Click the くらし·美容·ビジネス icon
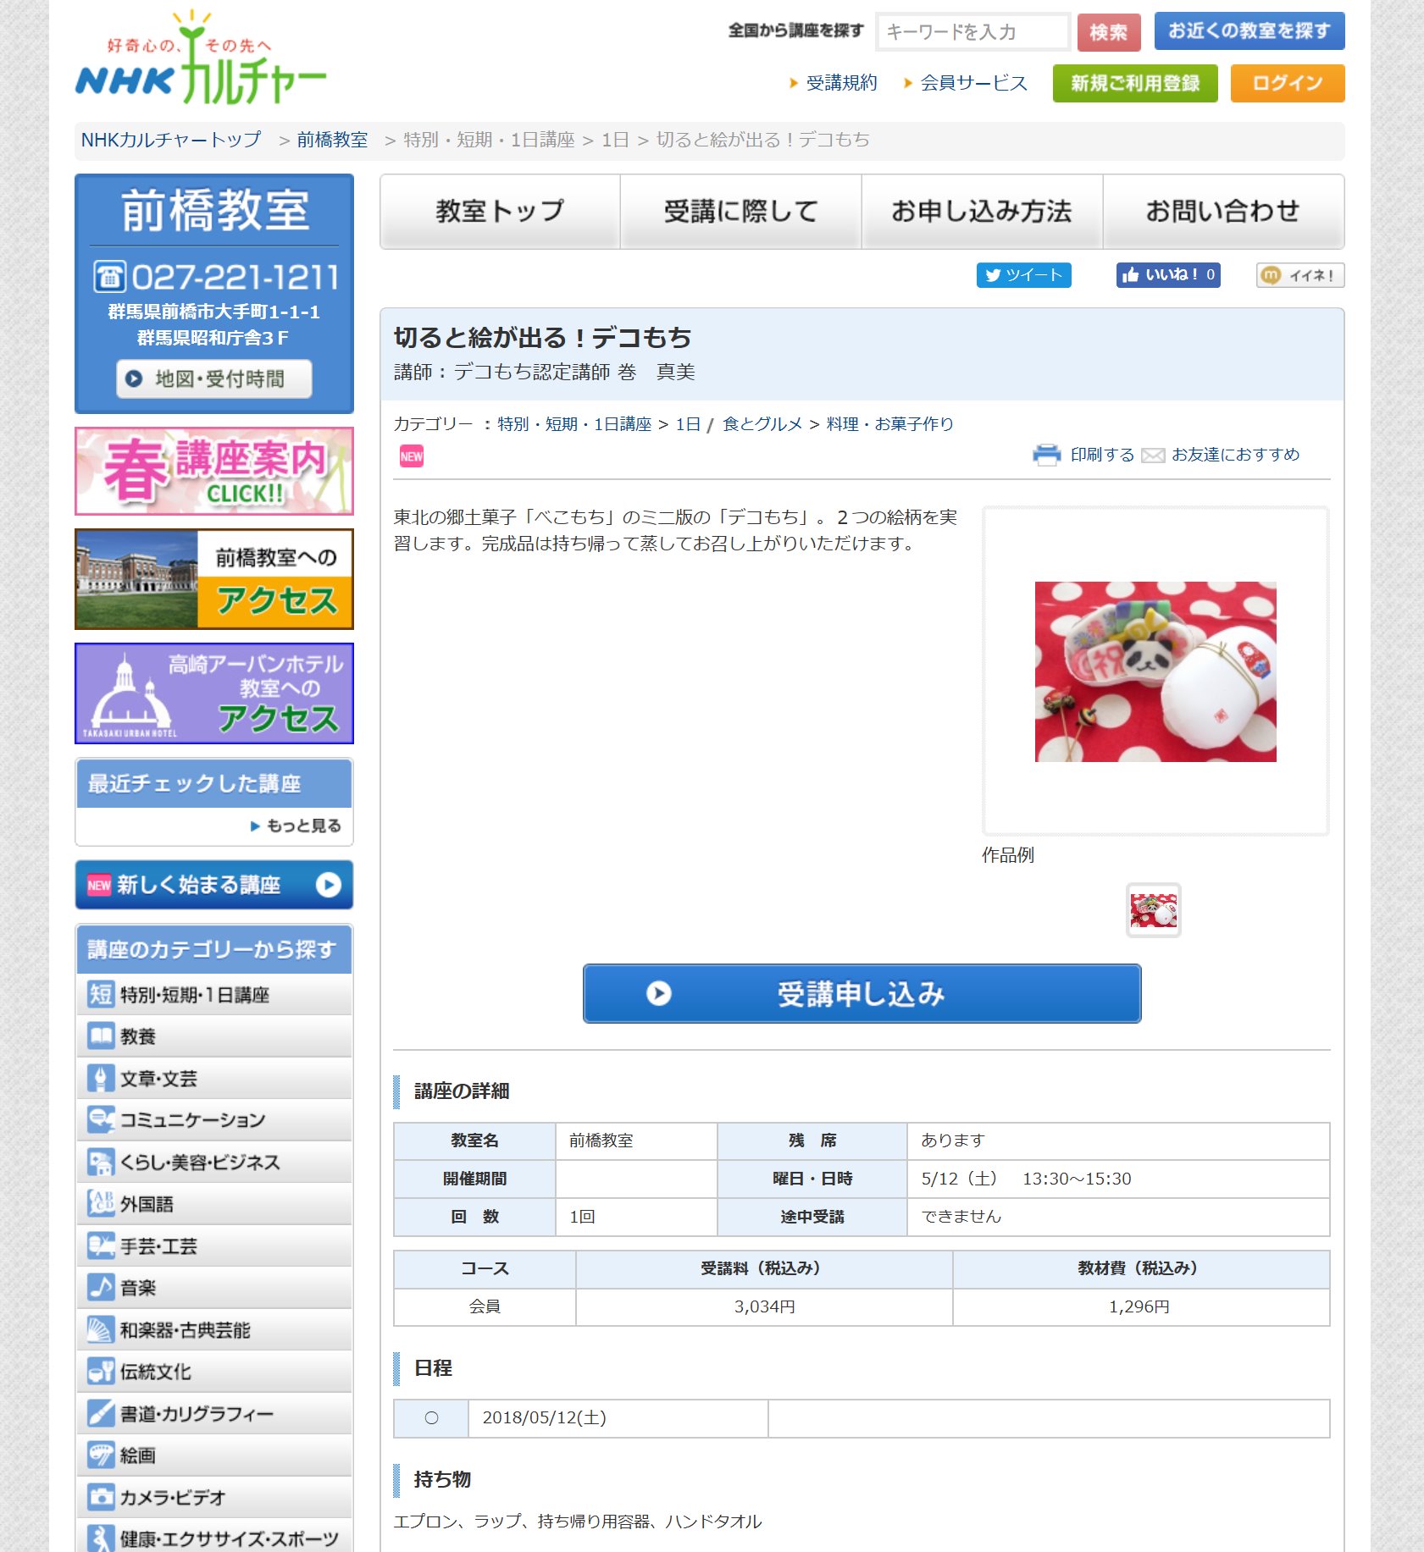 coord(101,1162)
